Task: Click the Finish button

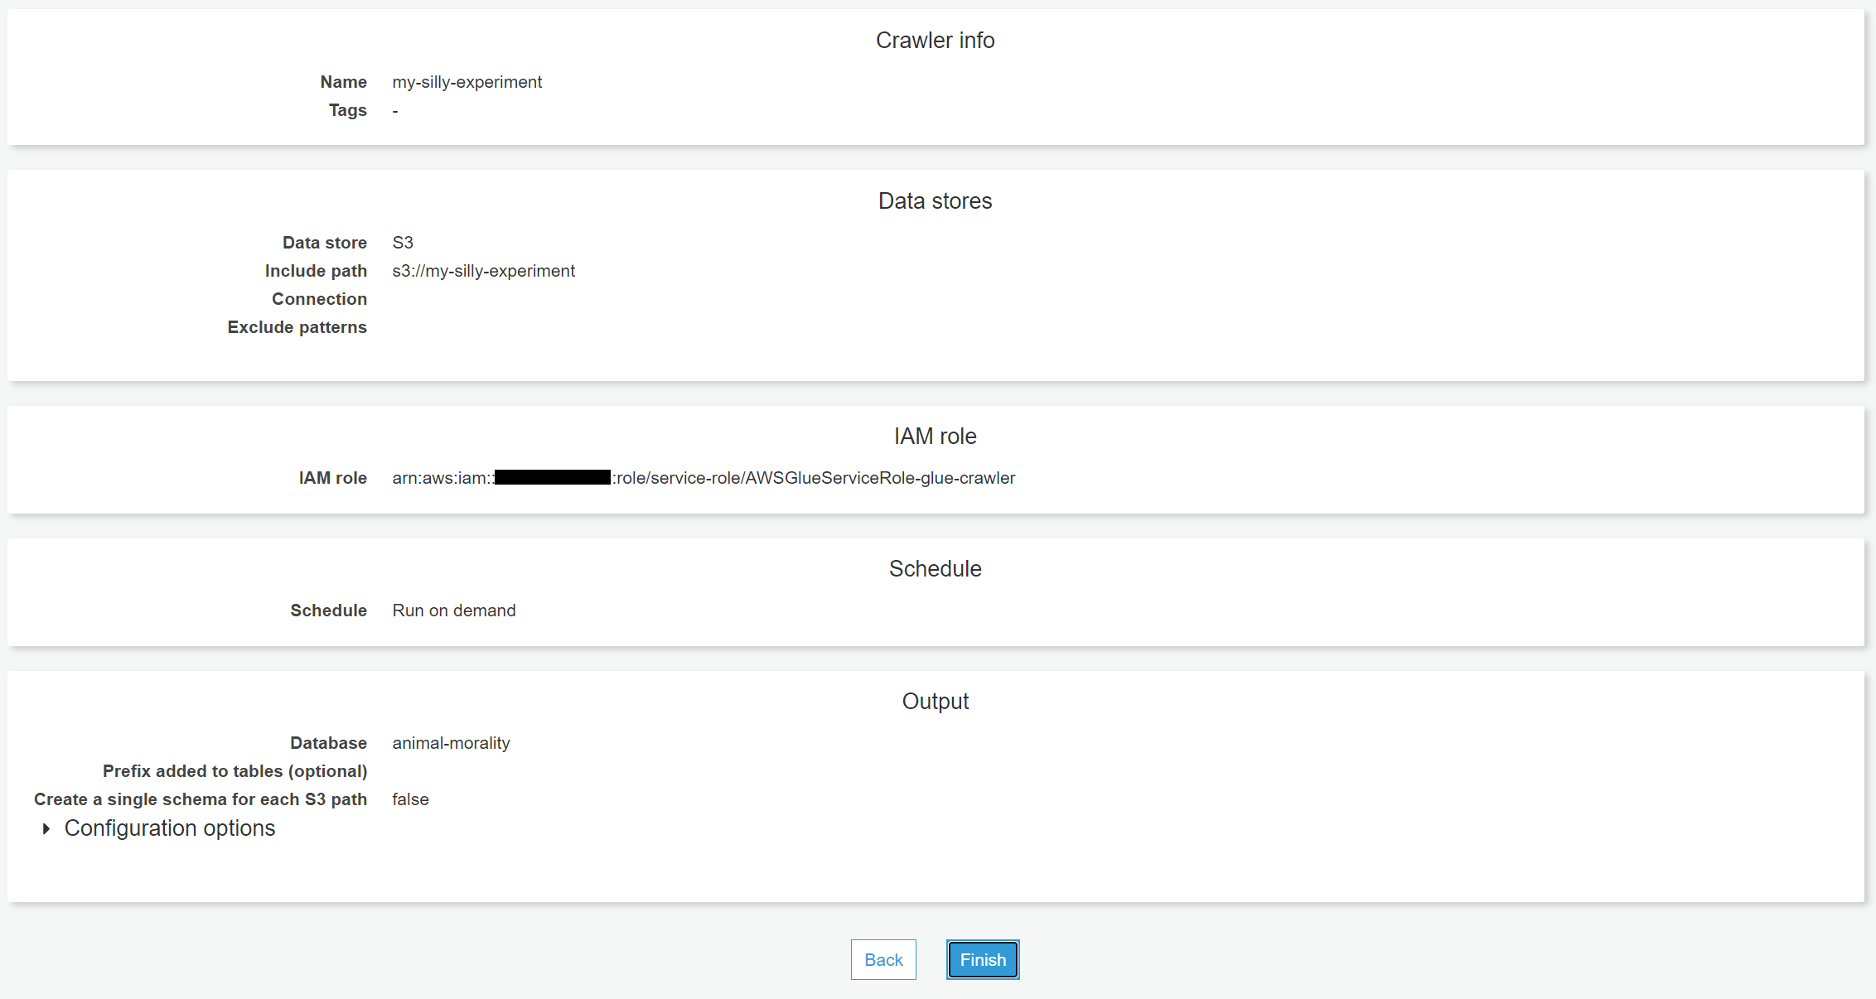Action: pos(983,960)
